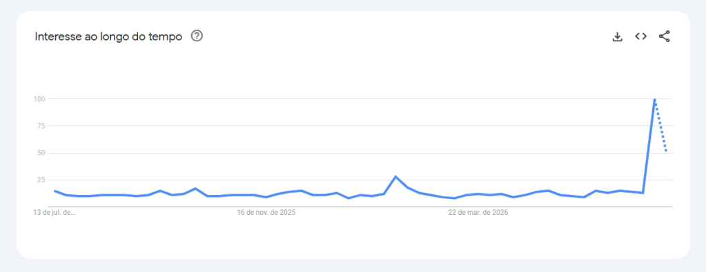Select the peak point at 100 on the line
Image resolution: width=706 pixels, height=272 pixels.
[655, 98]
